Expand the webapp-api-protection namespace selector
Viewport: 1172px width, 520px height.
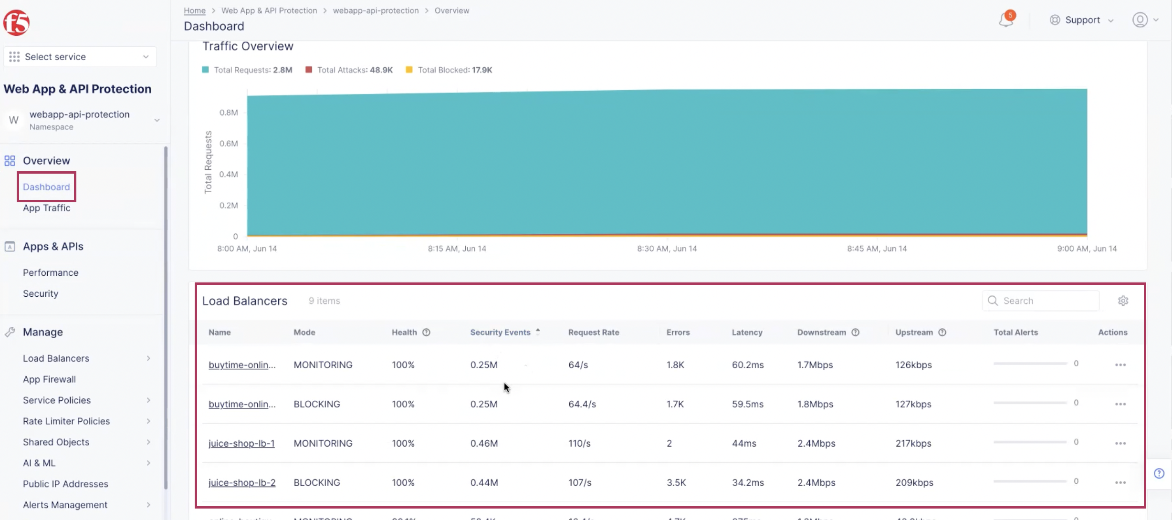pos(81,120)
